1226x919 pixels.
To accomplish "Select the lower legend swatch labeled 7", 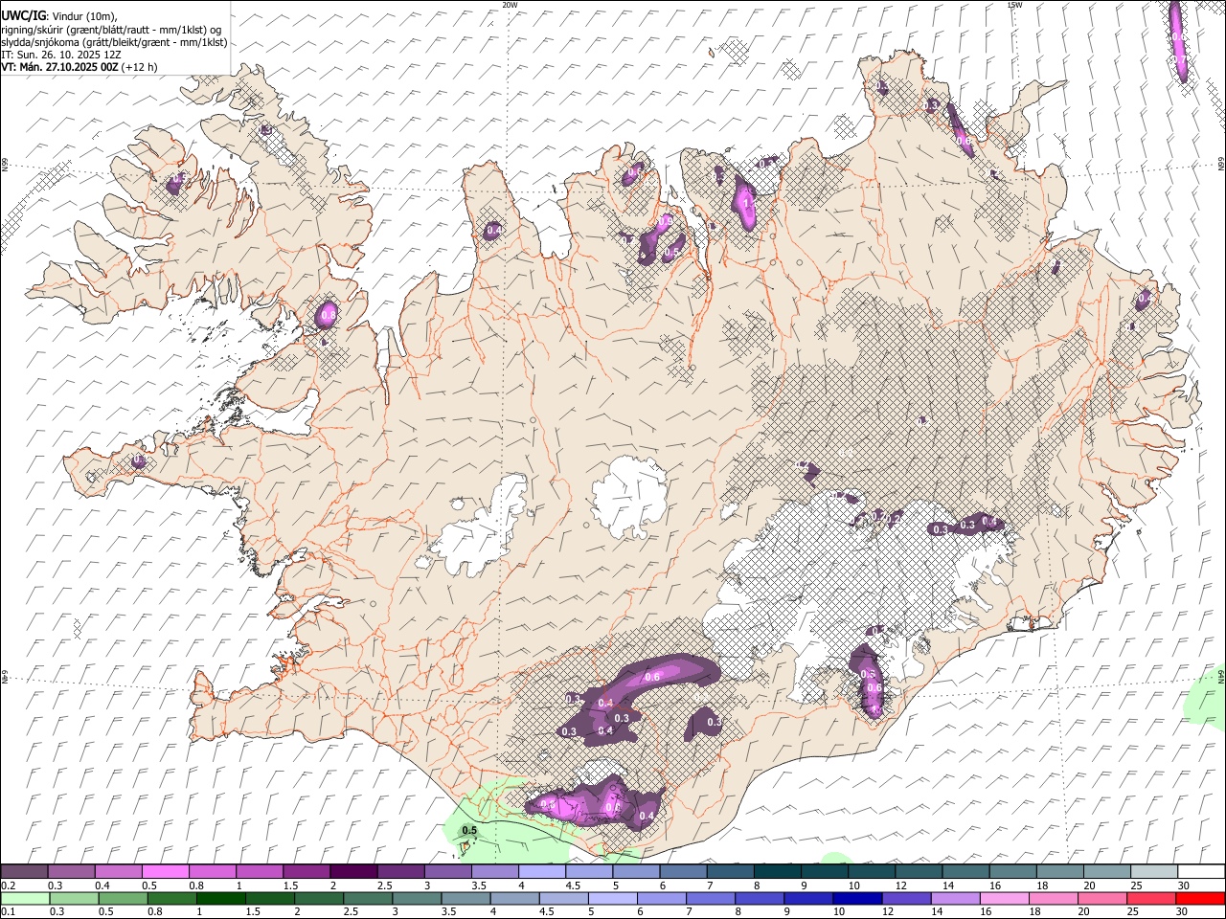I will (x=710, y=899).
